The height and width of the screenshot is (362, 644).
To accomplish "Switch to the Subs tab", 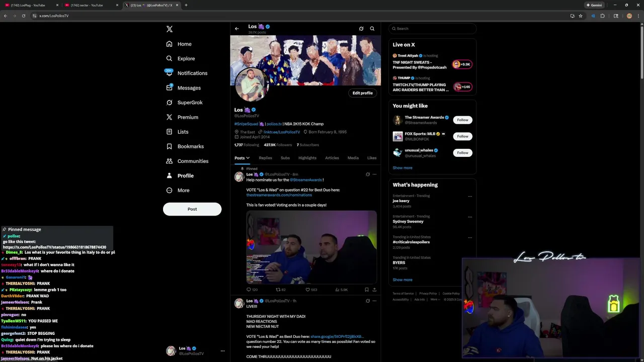I will tap(285, 158).
